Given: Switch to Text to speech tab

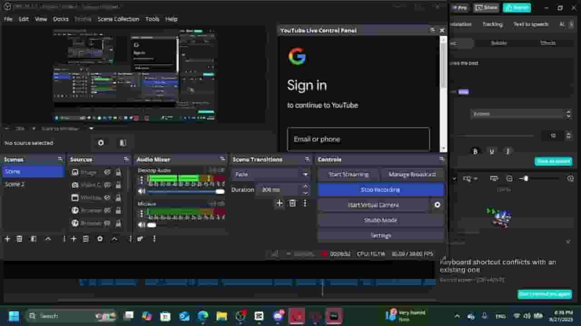Looking at the screenshot, I should [x=531, y=24].
